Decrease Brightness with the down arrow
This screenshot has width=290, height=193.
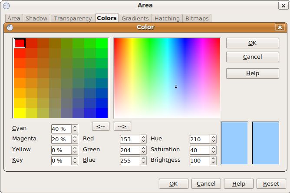[x=213, y=163]
